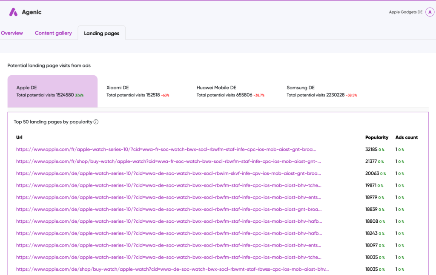Click the green 37.6% change indicator
Viewport: 436px width, 275px height.
[79, 95]
